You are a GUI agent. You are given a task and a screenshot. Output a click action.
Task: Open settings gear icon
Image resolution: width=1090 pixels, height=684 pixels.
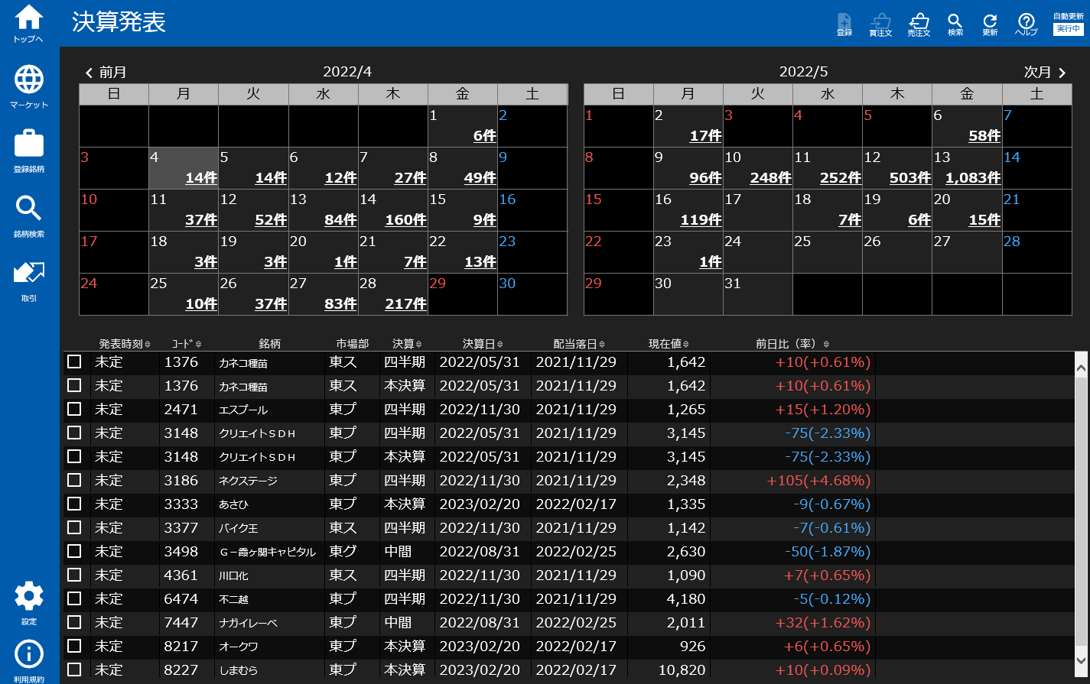[29, 603]
